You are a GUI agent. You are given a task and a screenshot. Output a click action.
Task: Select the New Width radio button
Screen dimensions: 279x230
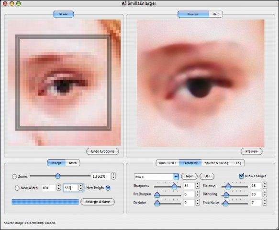pyautogui.click(x=17, y=188)
